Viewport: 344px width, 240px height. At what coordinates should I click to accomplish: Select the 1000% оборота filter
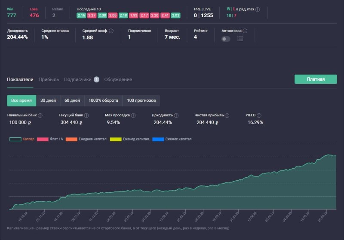(103, 100)
